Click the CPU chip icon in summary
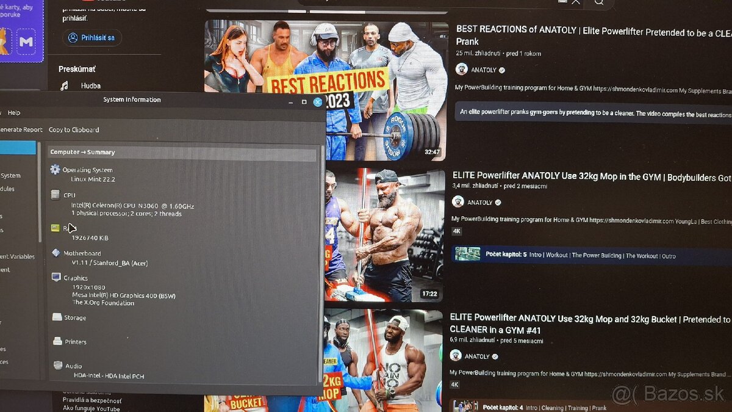732x412 pixels. [56, 195]
